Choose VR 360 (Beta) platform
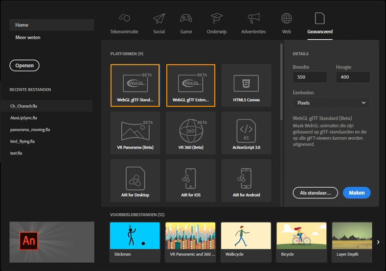This screenshot has width=386, height=271. [191, 133]
